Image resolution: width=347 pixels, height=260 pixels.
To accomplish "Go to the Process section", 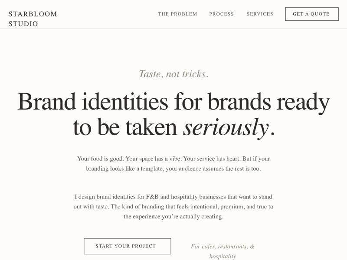I will click(x=221, y=14).
